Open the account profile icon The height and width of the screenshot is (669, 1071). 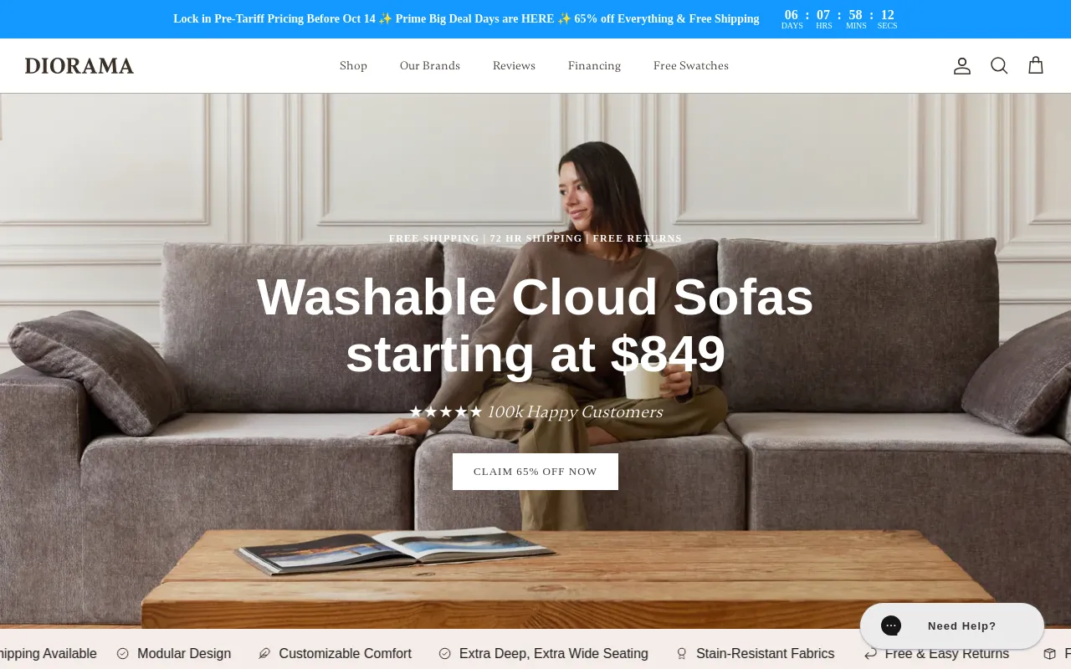click(x=962, y=66)
